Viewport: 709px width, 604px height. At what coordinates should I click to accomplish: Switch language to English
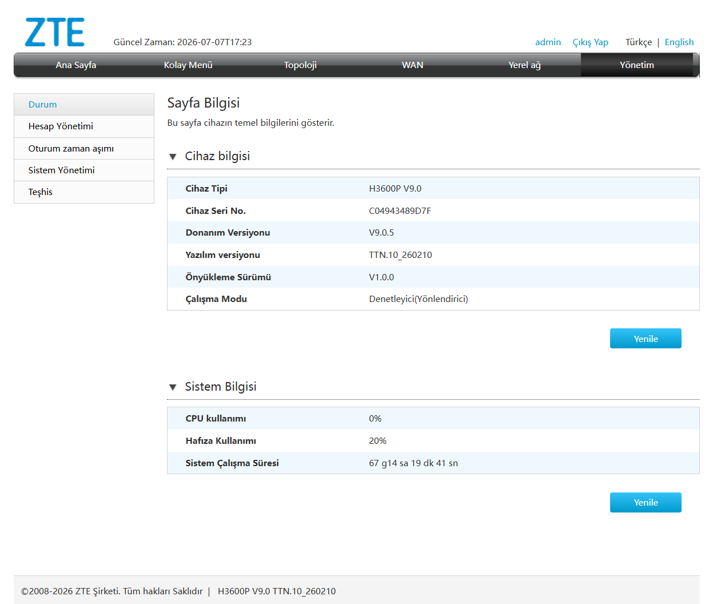[679, 42]
